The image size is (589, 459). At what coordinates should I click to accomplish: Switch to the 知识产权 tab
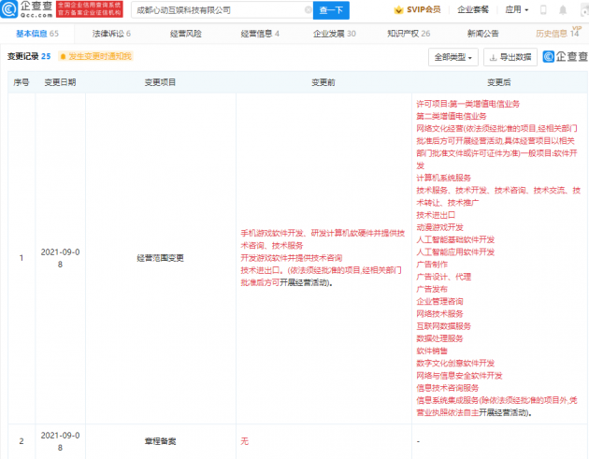click(x=409, y=34)
